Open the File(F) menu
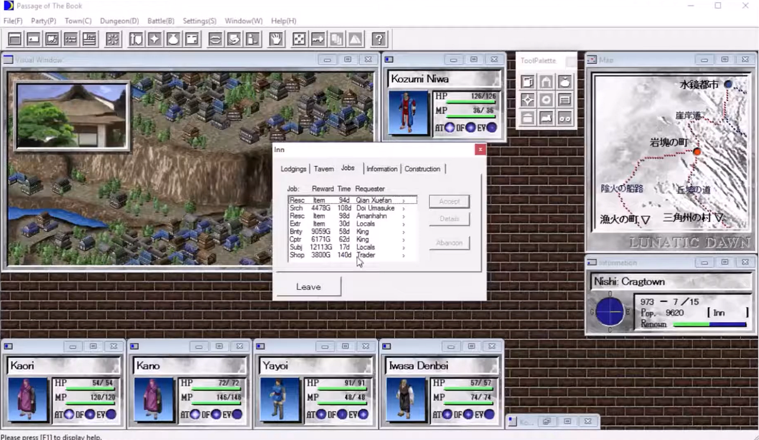 (13, 21)
